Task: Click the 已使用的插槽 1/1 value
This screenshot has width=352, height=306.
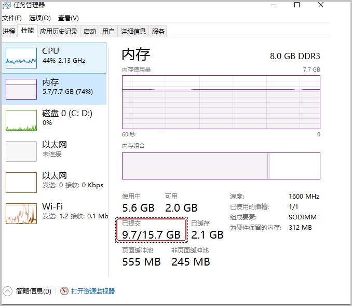Action: (x=293, y=207)
